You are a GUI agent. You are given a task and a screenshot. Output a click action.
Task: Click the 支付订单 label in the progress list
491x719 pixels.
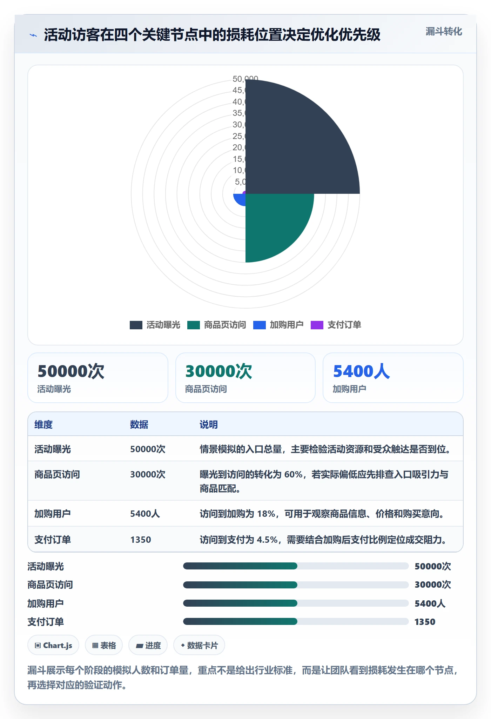46,622
